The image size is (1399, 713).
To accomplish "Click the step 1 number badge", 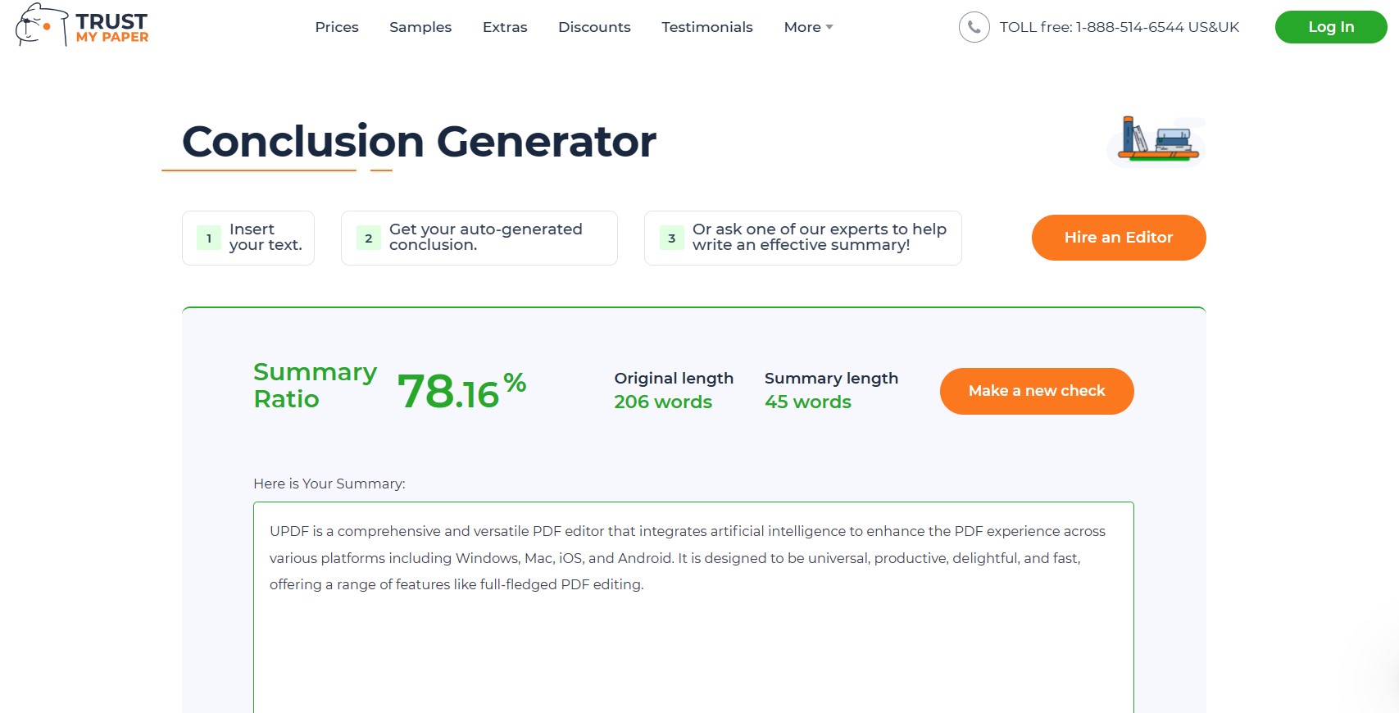I will click(208, 238).
